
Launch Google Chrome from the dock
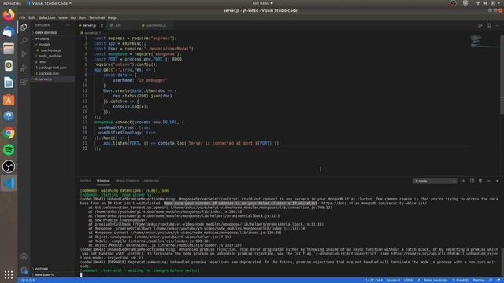click(x=9, y=133)
